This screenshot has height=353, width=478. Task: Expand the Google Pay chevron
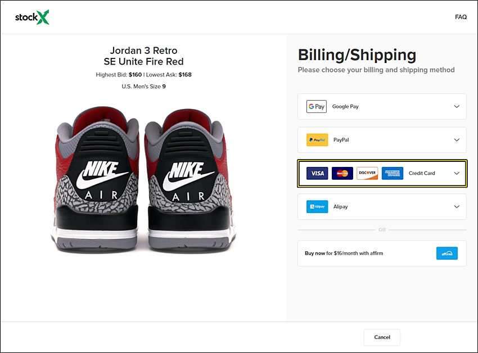coord(457,106)
